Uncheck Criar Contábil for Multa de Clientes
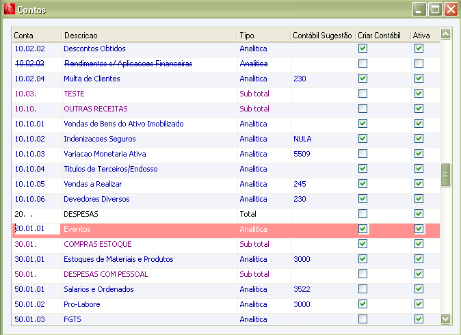The width and height of the screenshot is (461, 335). click(363, 79)
